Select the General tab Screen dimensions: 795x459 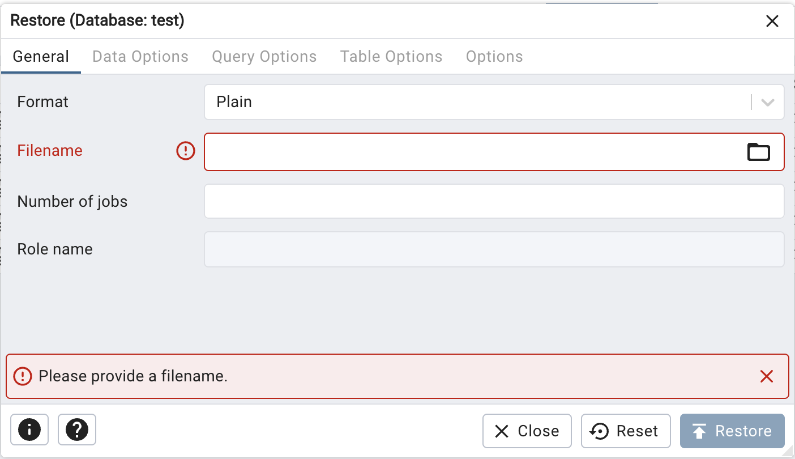point(41,57)
